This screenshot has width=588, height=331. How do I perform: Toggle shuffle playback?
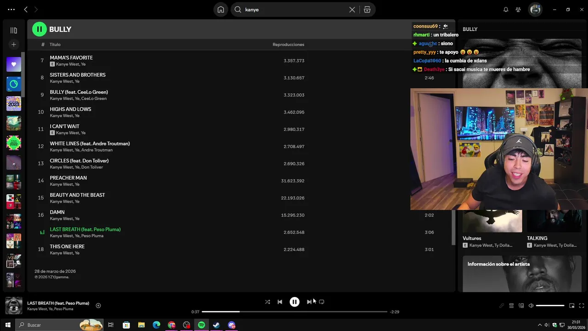[x=267, y=302]
